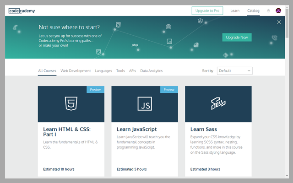Show the APIs category tab

pyautogui.click(x=132, y=71)
